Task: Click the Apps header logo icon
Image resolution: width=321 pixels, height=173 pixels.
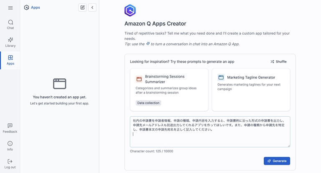Action: [26, 8]
